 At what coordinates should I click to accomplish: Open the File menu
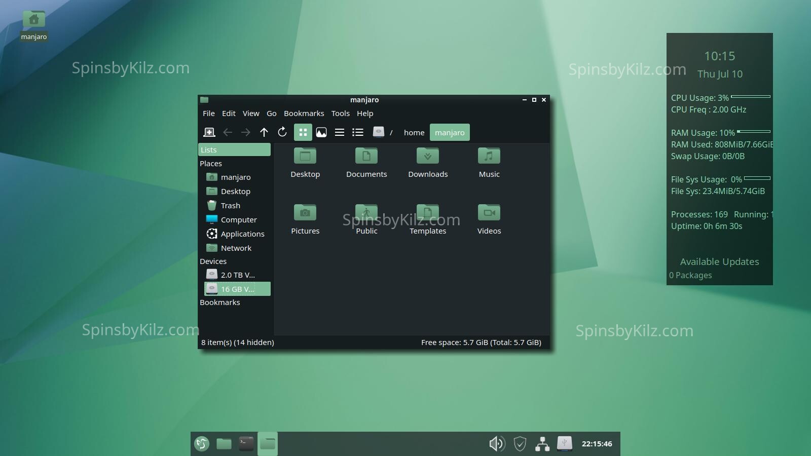click(209, 113)
